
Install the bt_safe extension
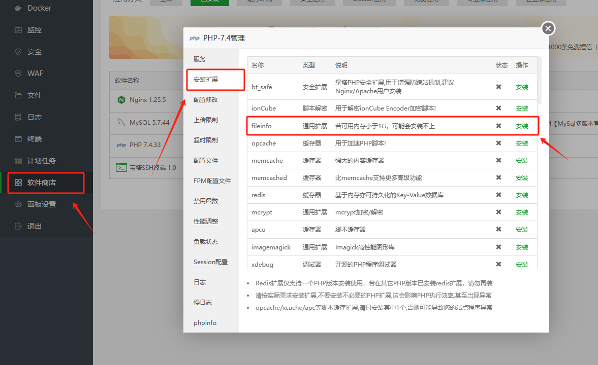pyautogui.click(x=522, y=87)
